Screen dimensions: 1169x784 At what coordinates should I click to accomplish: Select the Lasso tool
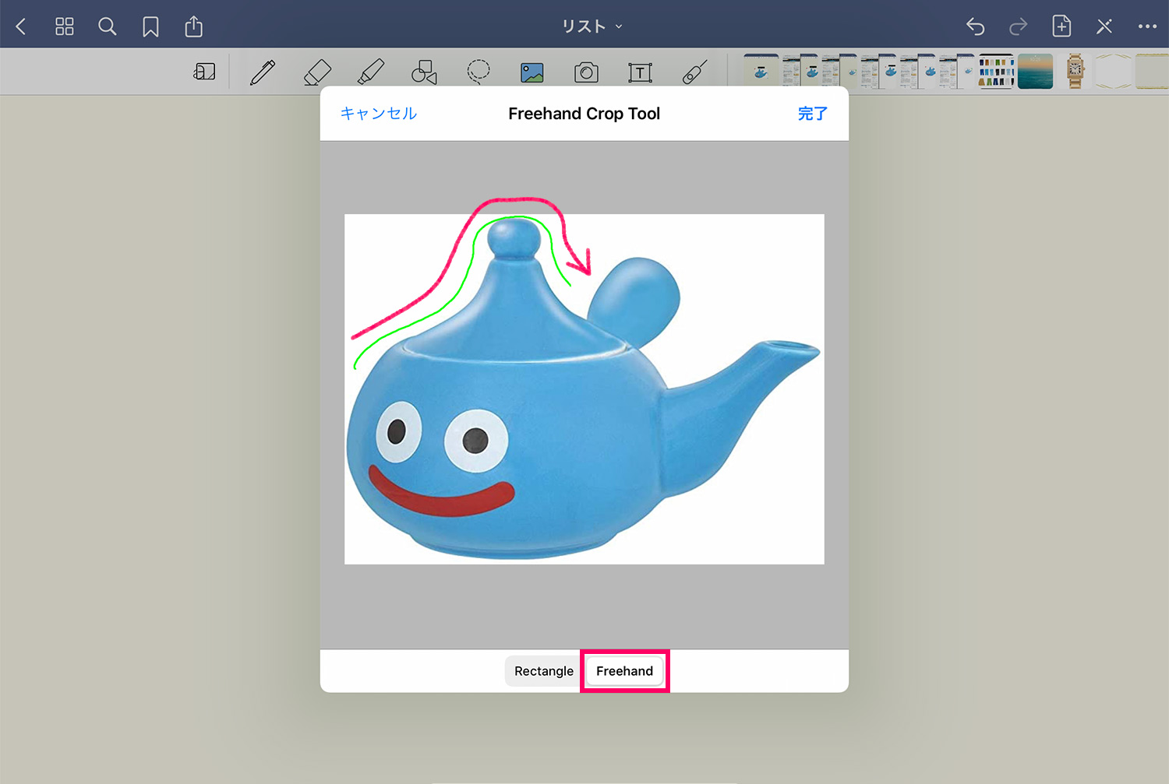[479, 72]
